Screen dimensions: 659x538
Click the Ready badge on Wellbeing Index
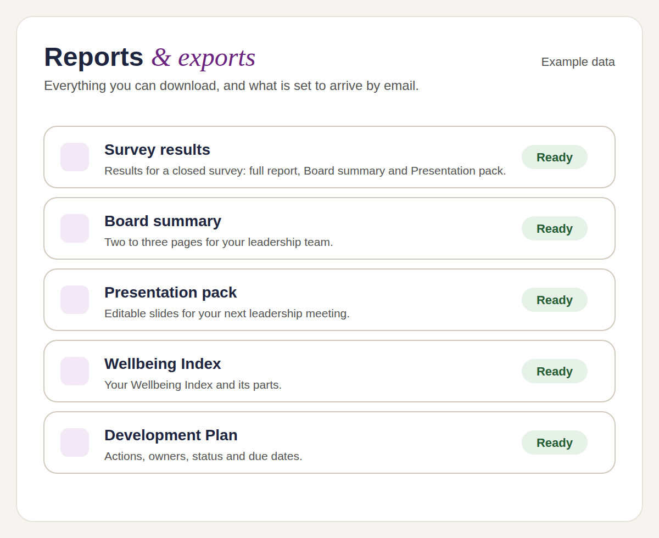(x=555, y=371)
